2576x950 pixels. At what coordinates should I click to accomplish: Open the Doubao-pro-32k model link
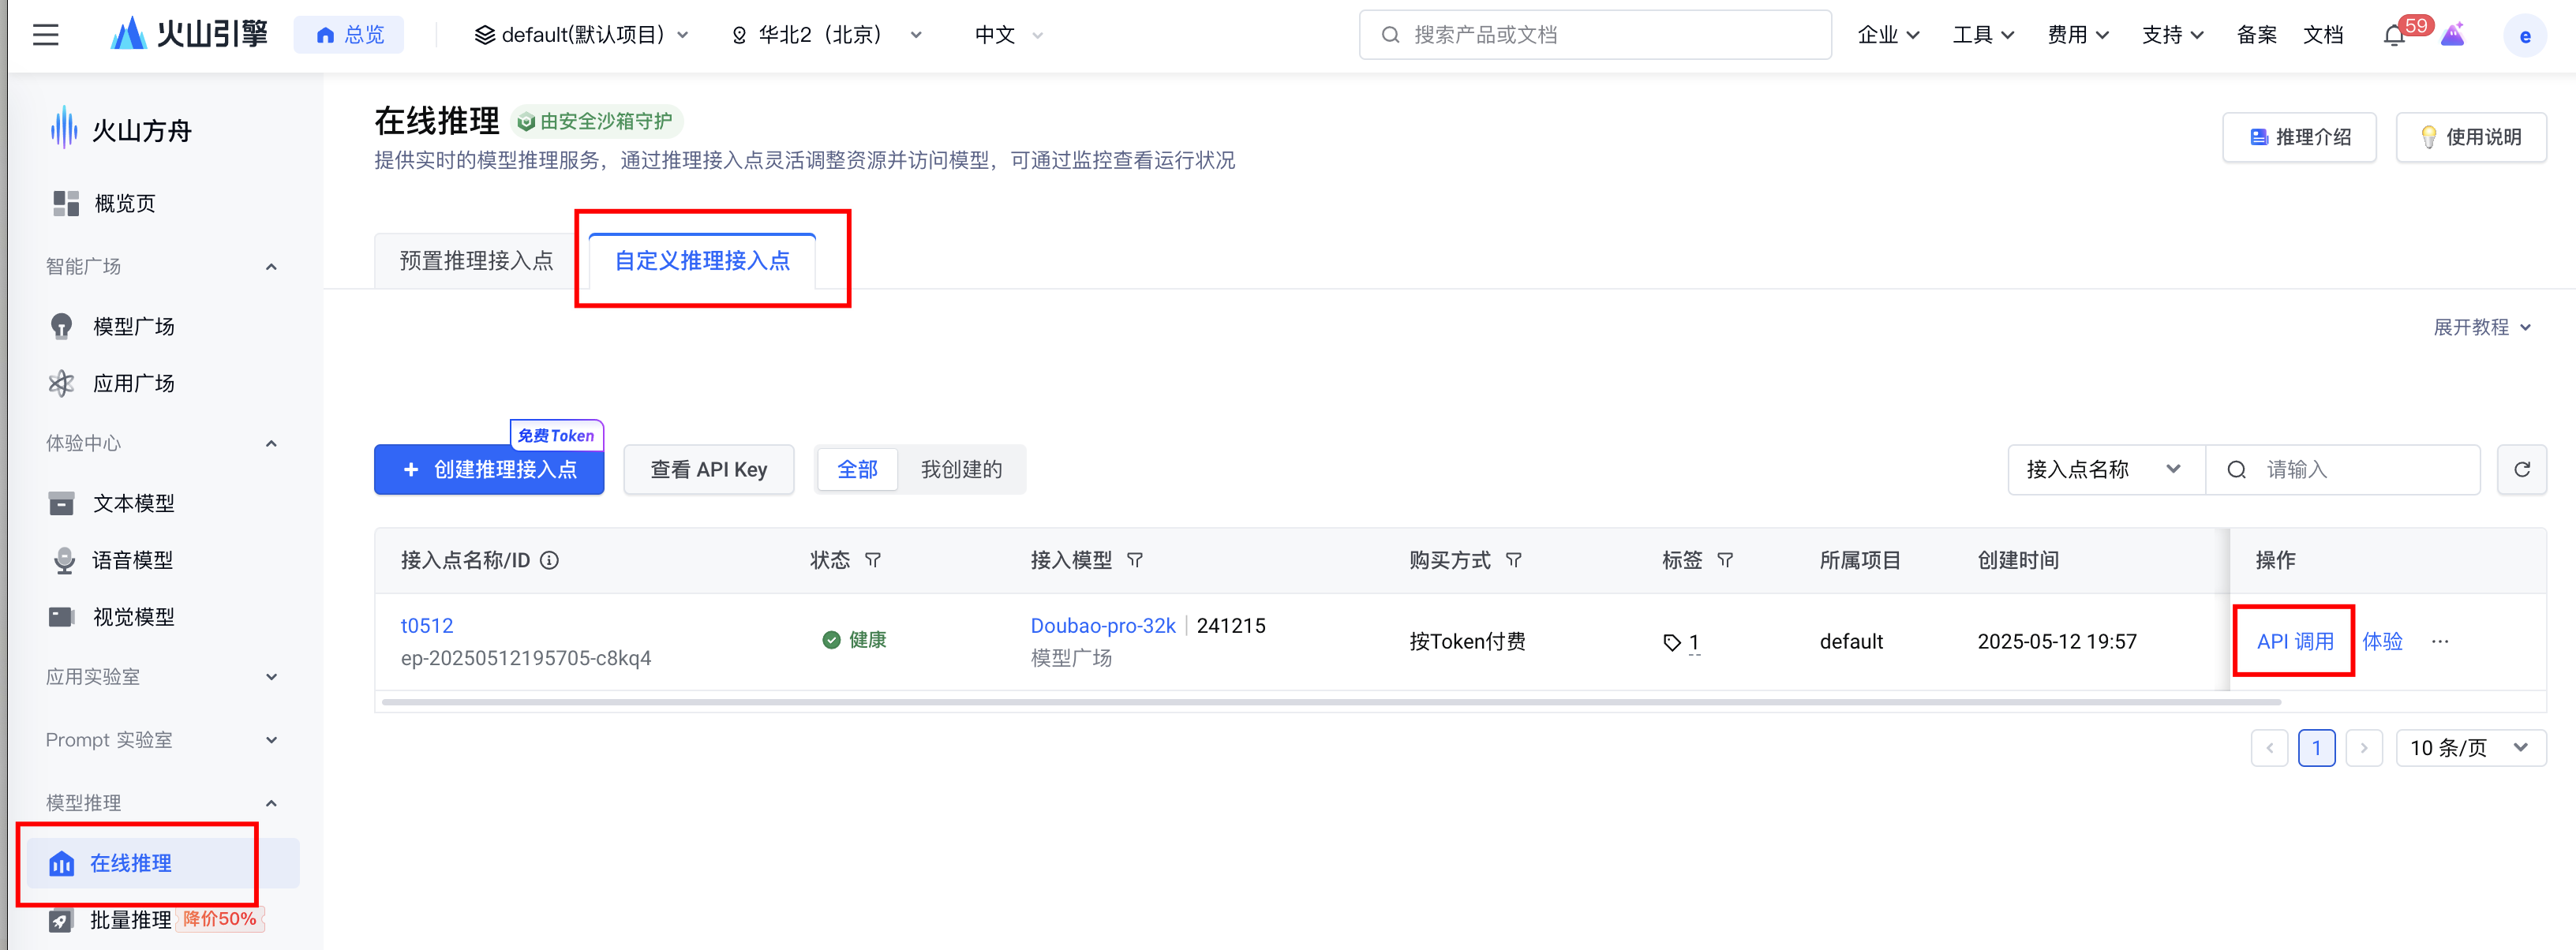pyautogui.click(x=1102, y=625)
